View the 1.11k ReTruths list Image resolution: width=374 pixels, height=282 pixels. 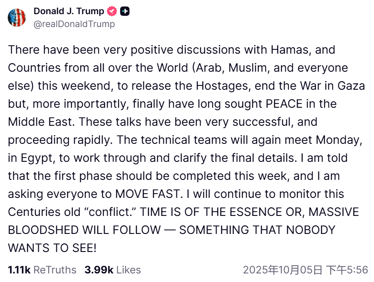point(42,270)
